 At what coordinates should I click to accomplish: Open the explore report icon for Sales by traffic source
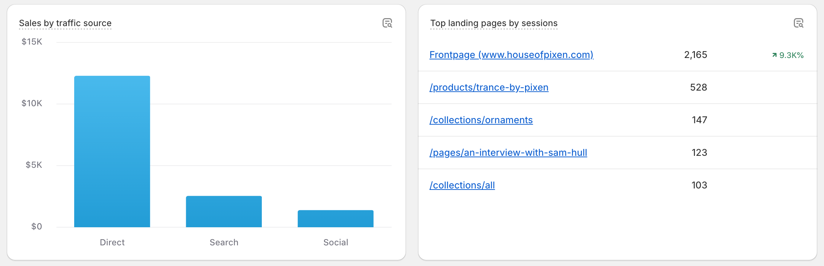point(388,23)
